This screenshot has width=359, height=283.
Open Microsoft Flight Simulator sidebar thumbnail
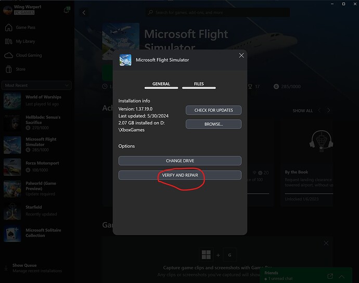(12, 145)
